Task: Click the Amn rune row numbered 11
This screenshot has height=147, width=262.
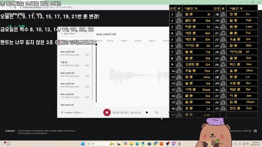Action: 191,77
